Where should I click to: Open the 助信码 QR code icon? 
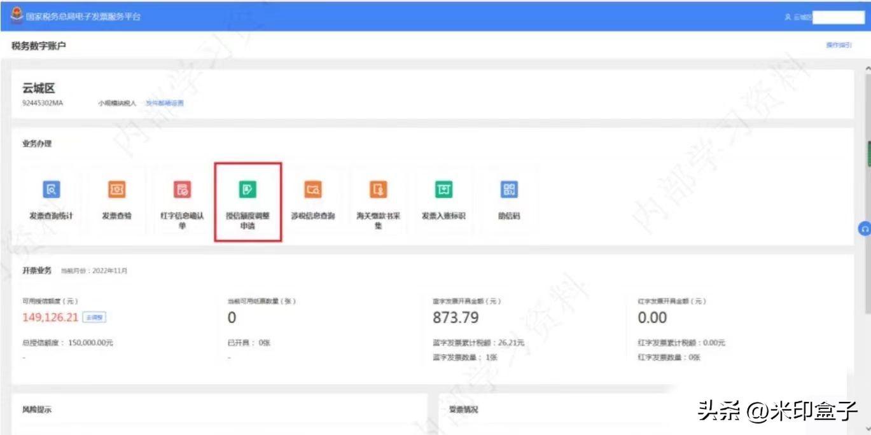coord(509,190)
